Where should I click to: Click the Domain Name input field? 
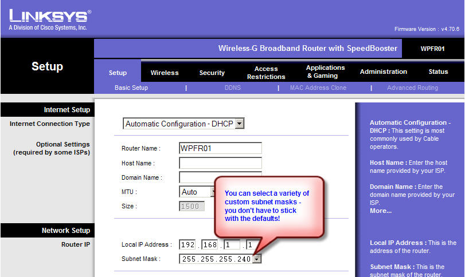point(220,176)
